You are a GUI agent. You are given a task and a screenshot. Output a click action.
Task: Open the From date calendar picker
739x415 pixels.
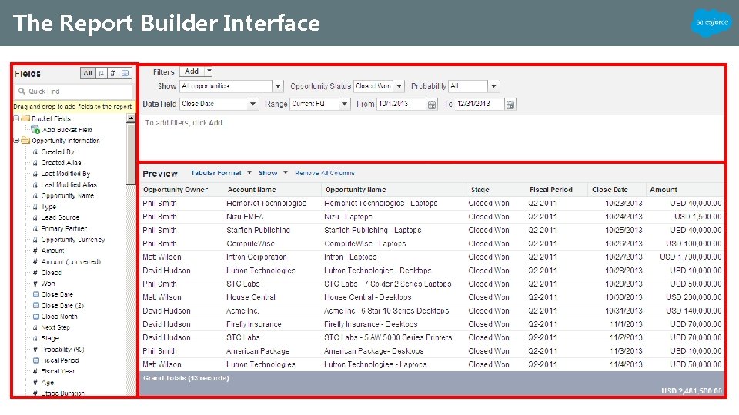(432, 105)
